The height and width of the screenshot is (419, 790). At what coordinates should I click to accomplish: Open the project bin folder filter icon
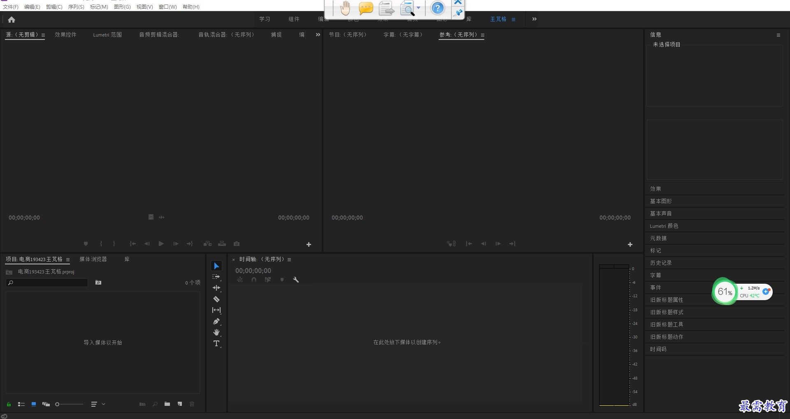98,282
